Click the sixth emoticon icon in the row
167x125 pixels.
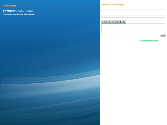pos(117,22)
